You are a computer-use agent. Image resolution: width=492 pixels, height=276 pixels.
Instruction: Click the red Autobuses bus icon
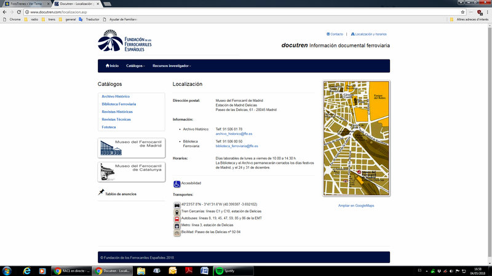(177, 219)
